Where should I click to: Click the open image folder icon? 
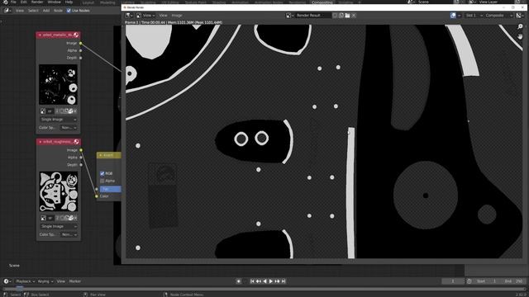[347, 16]
